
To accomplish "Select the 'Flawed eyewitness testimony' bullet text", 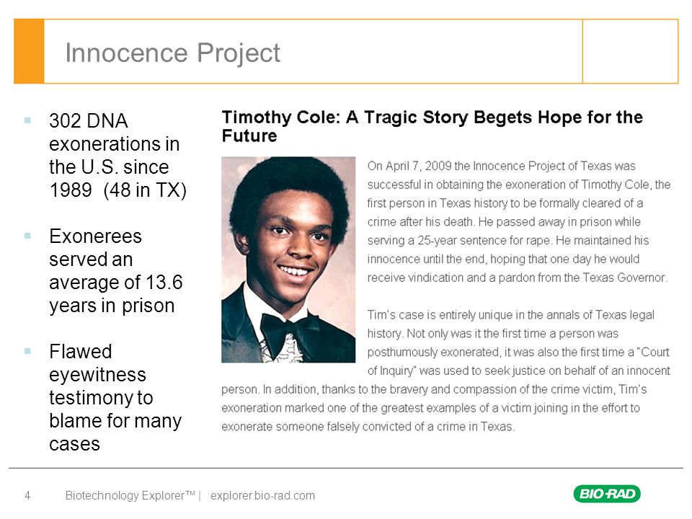I will coord(115,398).
